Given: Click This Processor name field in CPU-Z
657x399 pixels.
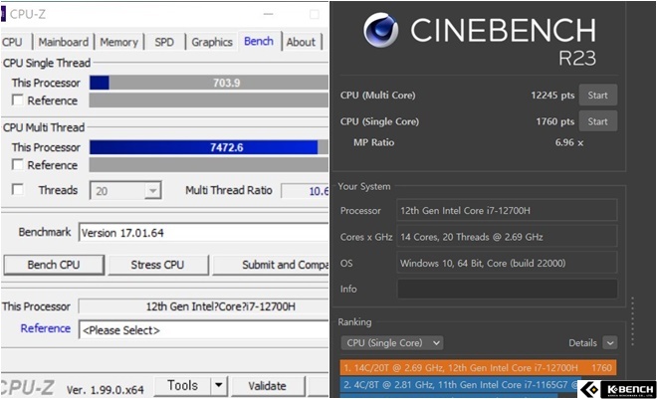Looking at the screenshot, I should [204, 306].
